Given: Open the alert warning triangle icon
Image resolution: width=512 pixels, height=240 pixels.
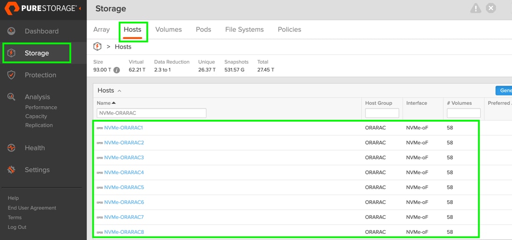Looking at the screenshot, I should tap(475, 8).
